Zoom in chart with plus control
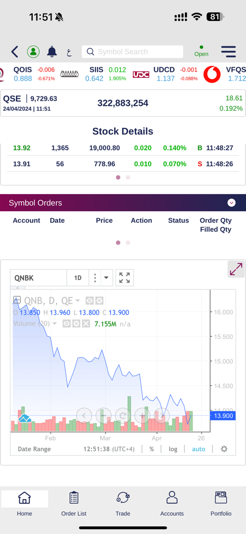Image resolution: width=246 pixels, height=534 pixels. pyautogui.click(x=142, y=416)
